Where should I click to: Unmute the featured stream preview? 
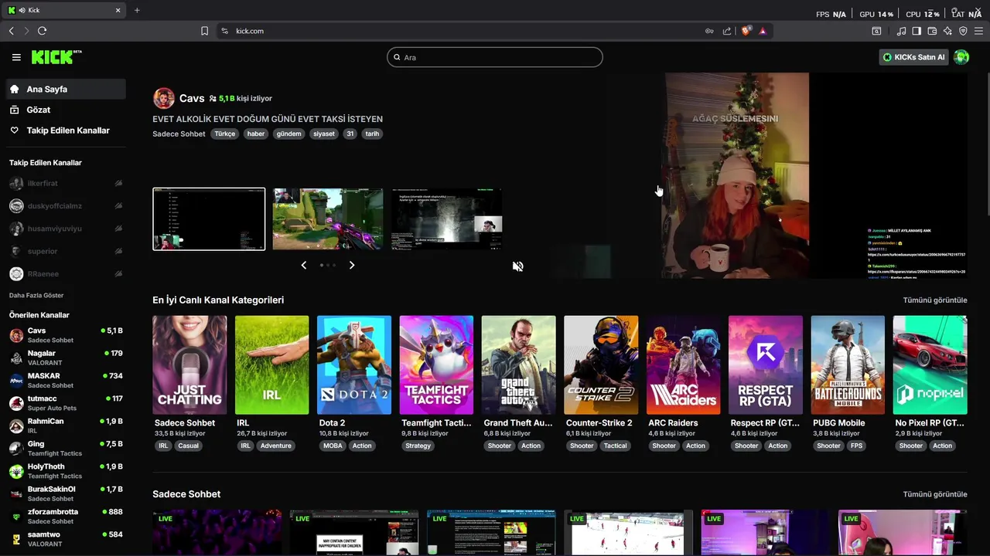point(517,266)
